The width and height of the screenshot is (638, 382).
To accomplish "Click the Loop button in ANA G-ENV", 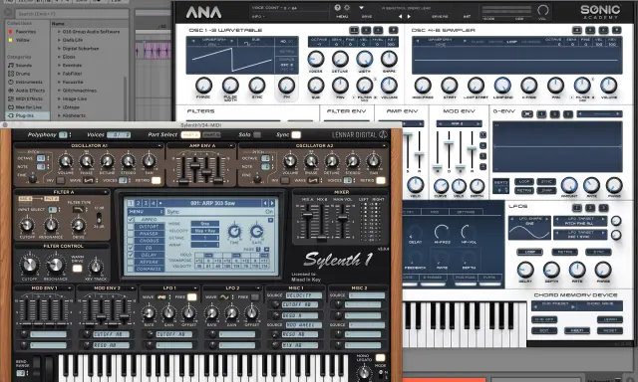I will [x=524, y=181].
